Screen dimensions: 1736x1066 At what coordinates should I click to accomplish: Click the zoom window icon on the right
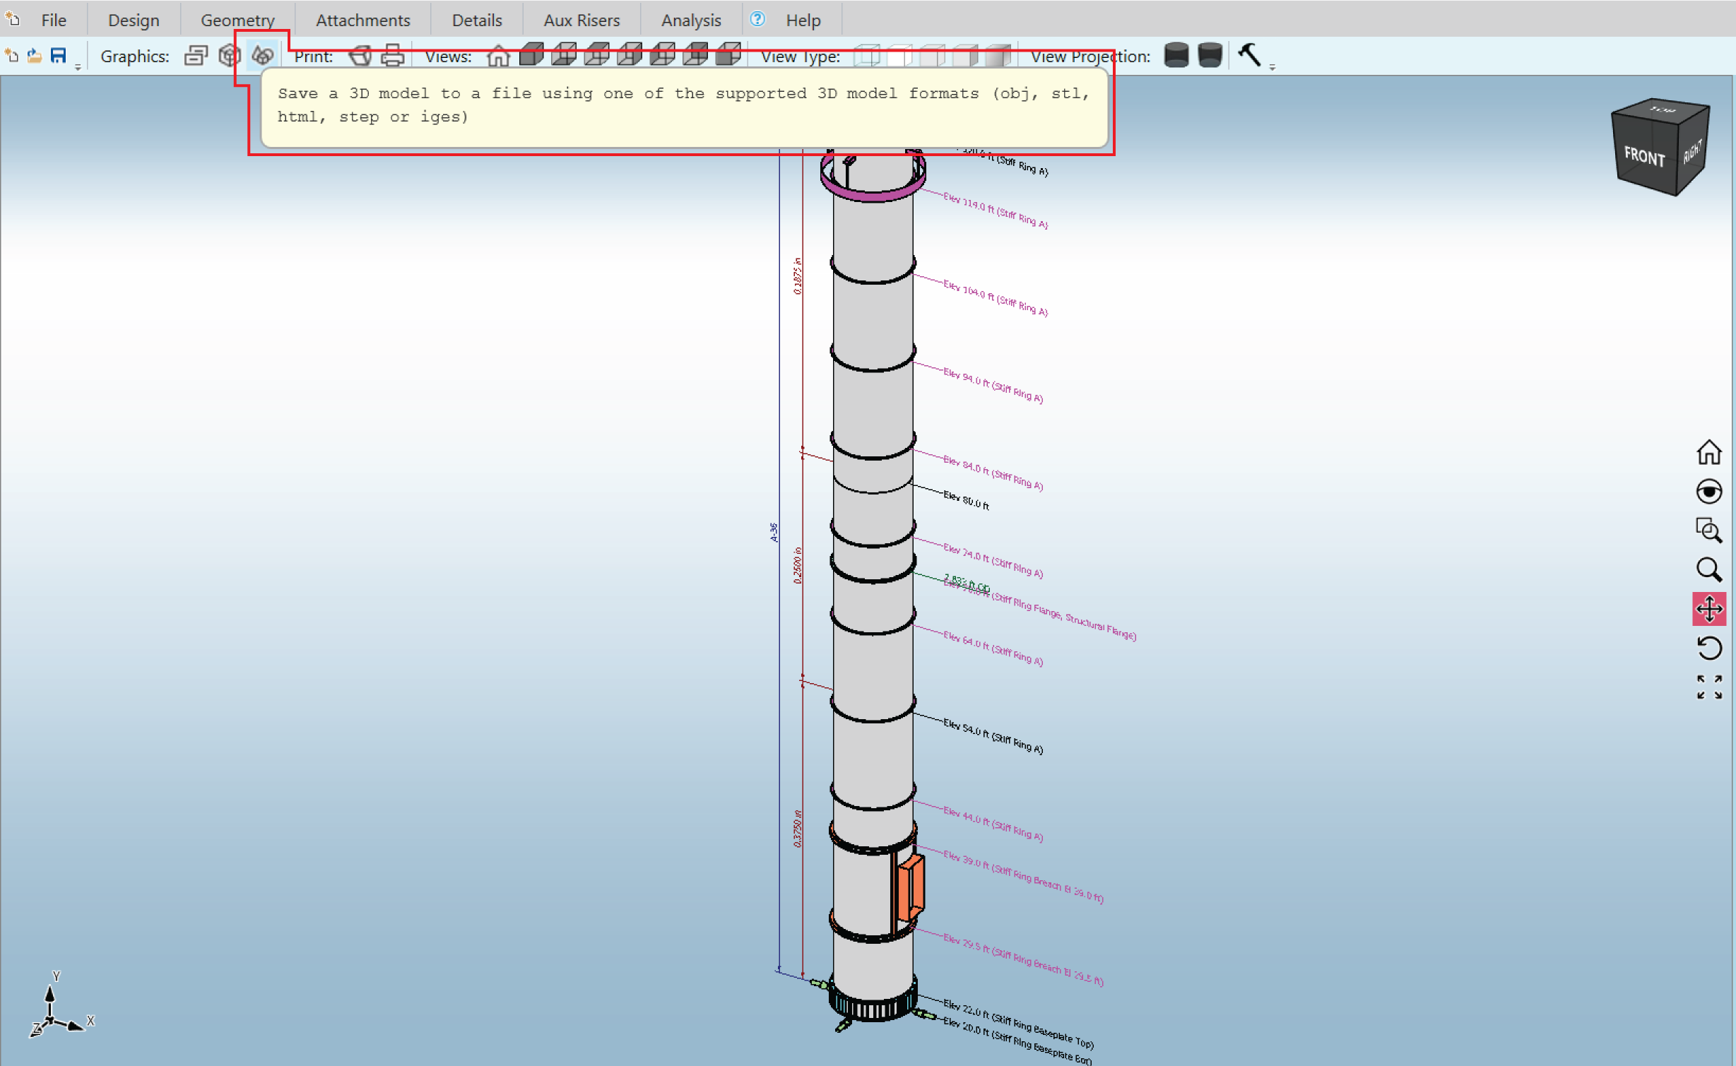click(1708, 531)
